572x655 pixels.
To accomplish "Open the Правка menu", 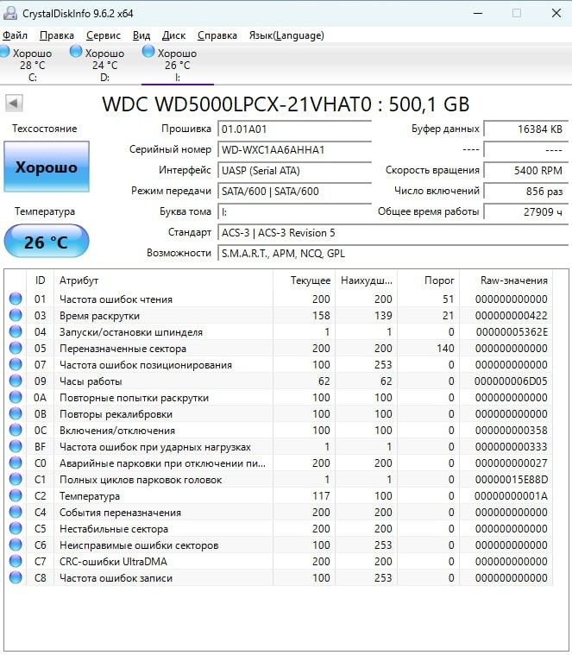I will [x=57, y=35].
